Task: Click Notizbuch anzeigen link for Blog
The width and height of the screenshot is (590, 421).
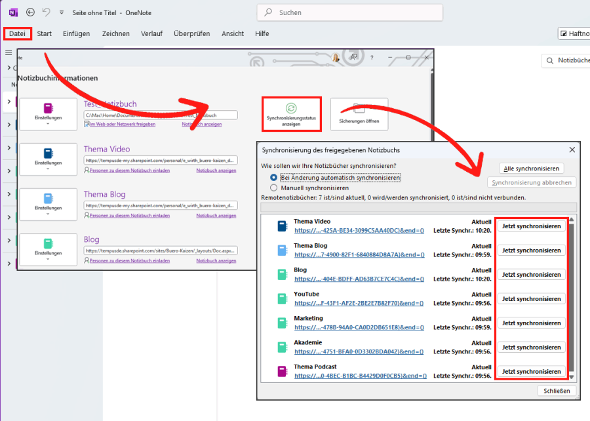Action: [x=216, y=261]
